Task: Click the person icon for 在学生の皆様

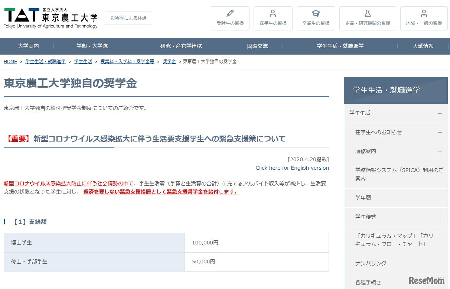Action: pyautogui.click(x=273, y=13)
